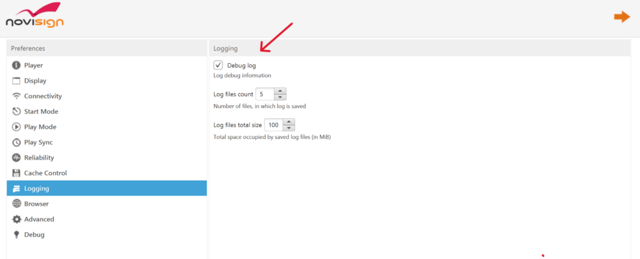Select the Debug preferences item
Image resolution: width=640 pixels, height=259 pixels.
tap(34, 235)
